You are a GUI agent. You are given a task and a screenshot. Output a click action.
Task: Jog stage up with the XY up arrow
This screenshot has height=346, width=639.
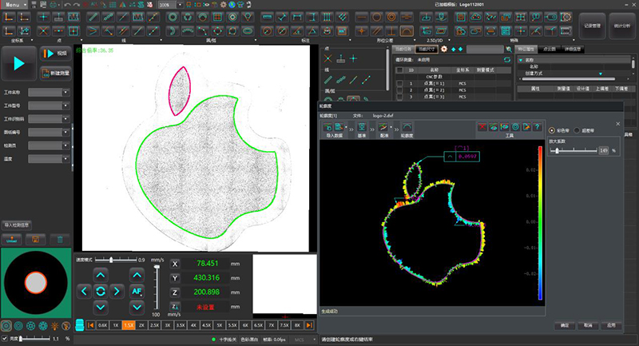pyautogui.click(x=101, y=275)
